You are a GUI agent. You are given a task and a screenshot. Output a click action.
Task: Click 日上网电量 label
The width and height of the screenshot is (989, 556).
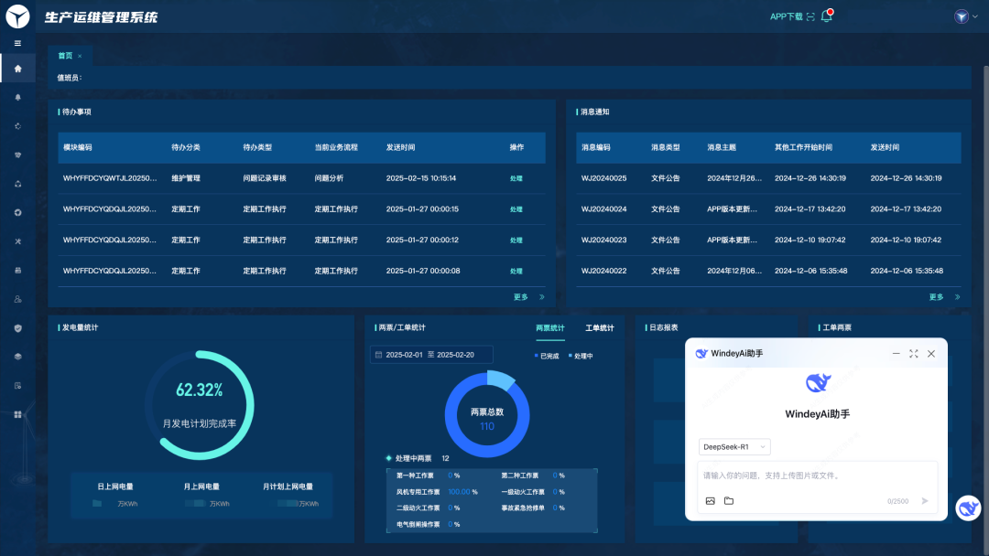pyautogui.click(x=114, y=486)
